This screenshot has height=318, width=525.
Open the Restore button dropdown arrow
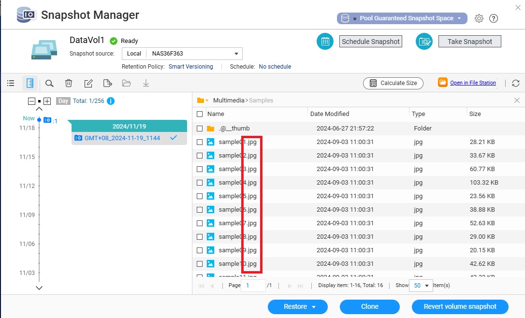point(314,307)
